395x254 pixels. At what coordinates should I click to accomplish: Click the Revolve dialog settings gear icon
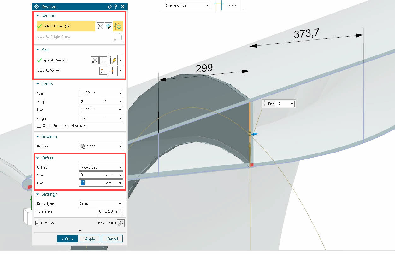37,7
